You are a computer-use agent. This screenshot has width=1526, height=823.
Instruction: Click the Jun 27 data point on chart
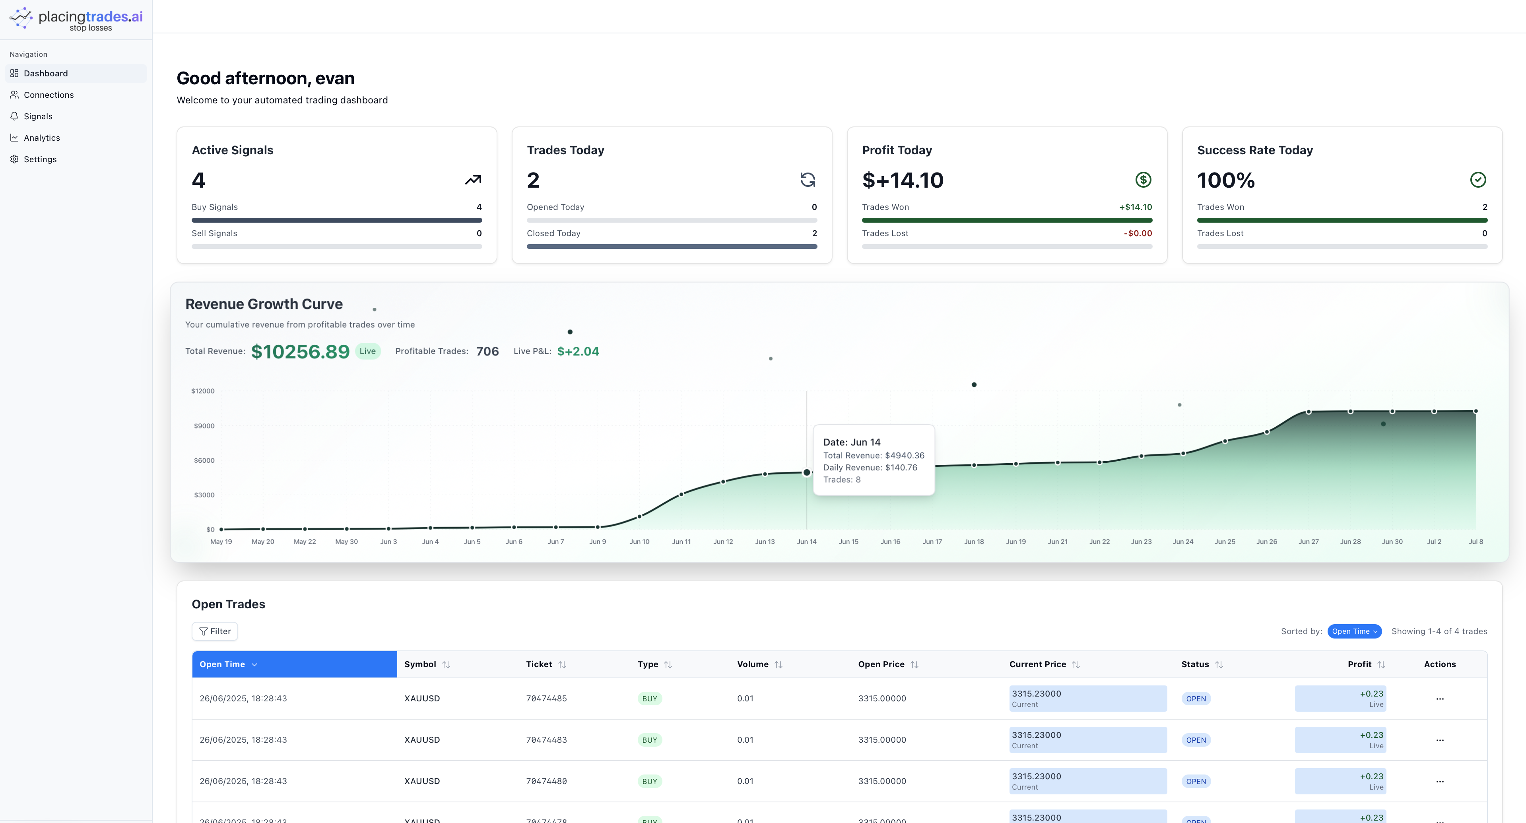tap(1309, 412)
